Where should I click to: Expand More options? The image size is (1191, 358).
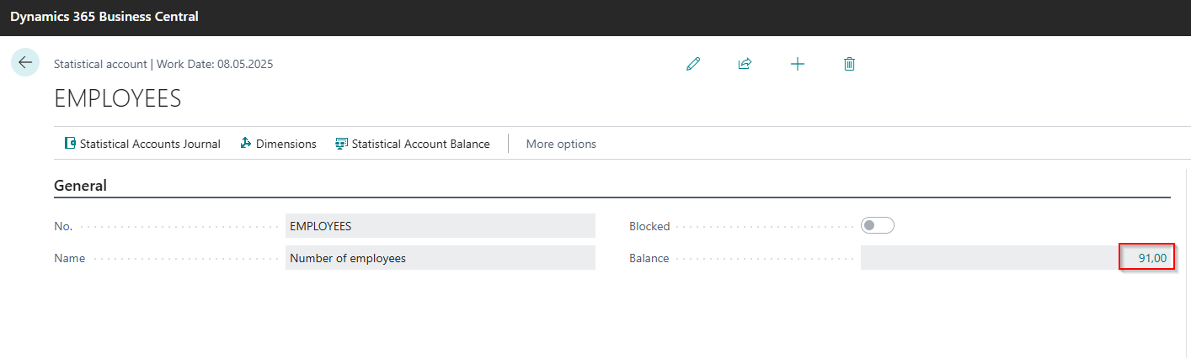click(x=561, y=144)
